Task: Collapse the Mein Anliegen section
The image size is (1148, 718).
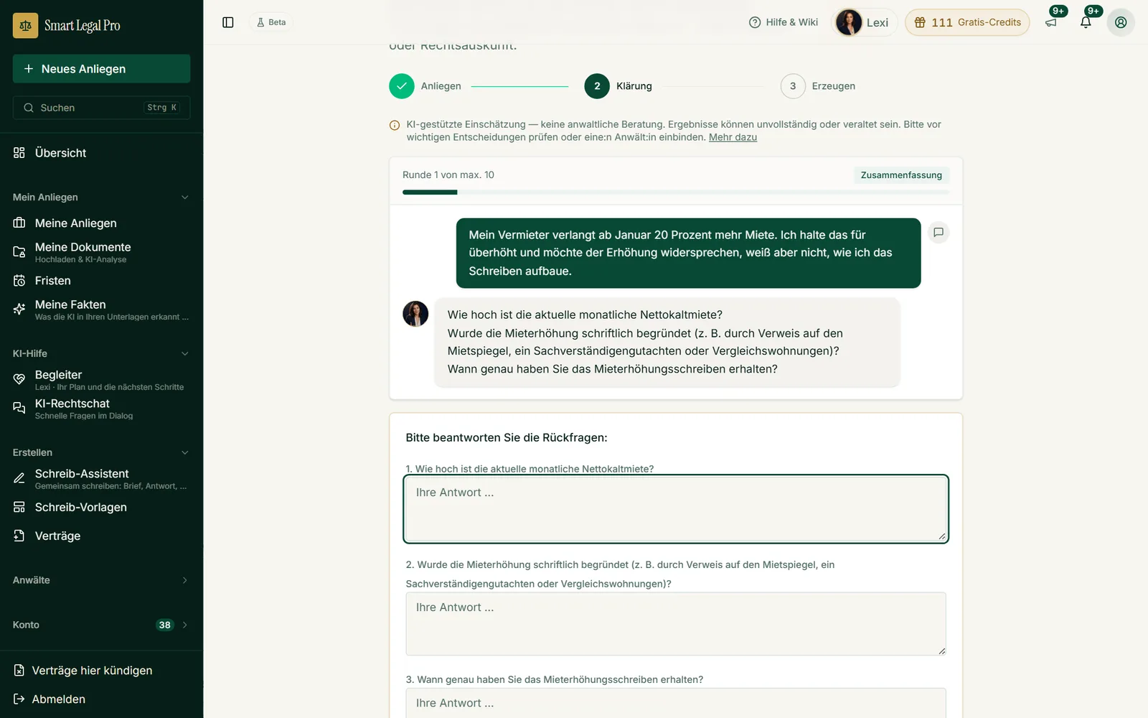Action: tap(101, 197)
